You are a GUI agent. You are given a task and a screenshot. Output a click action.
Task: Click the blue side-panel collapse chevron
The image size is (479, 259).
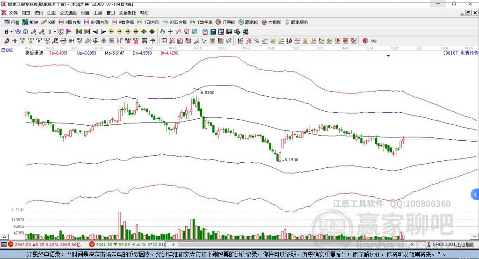click(475, 194)
